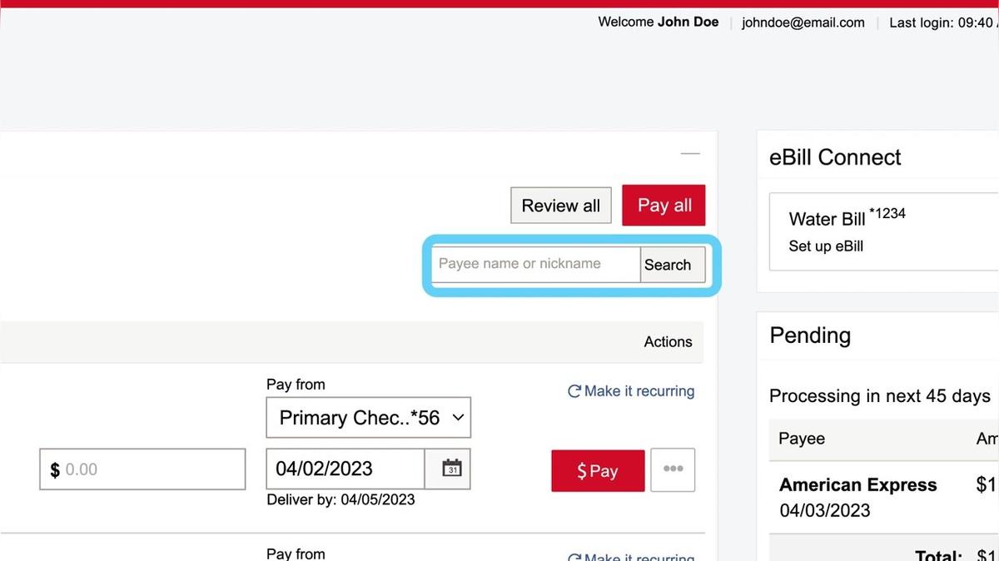Viewport: 999px width, 561px height.
Task: Click the Set up eBill link
Action: click(x=826, y=246)
